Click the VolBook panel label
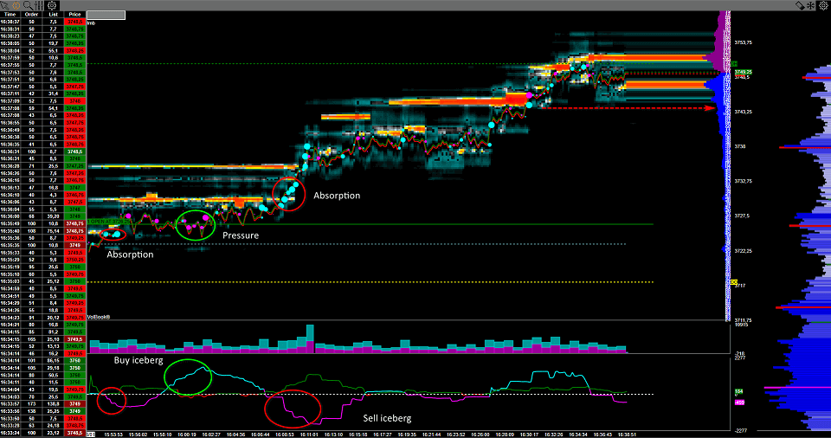Viewport: 831px width, 438px height. [99, 317]
